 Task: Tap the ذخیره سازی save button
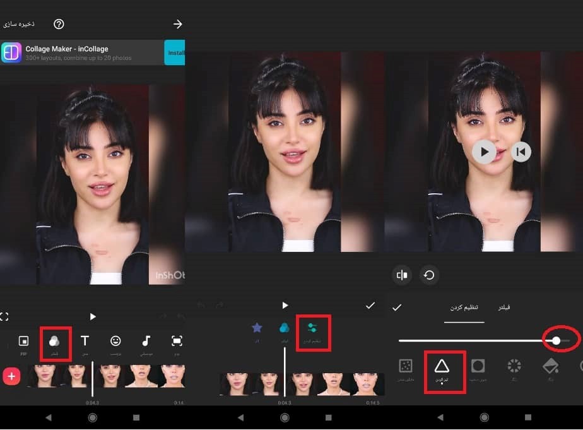pyautogui.click(x=18, y=24)
